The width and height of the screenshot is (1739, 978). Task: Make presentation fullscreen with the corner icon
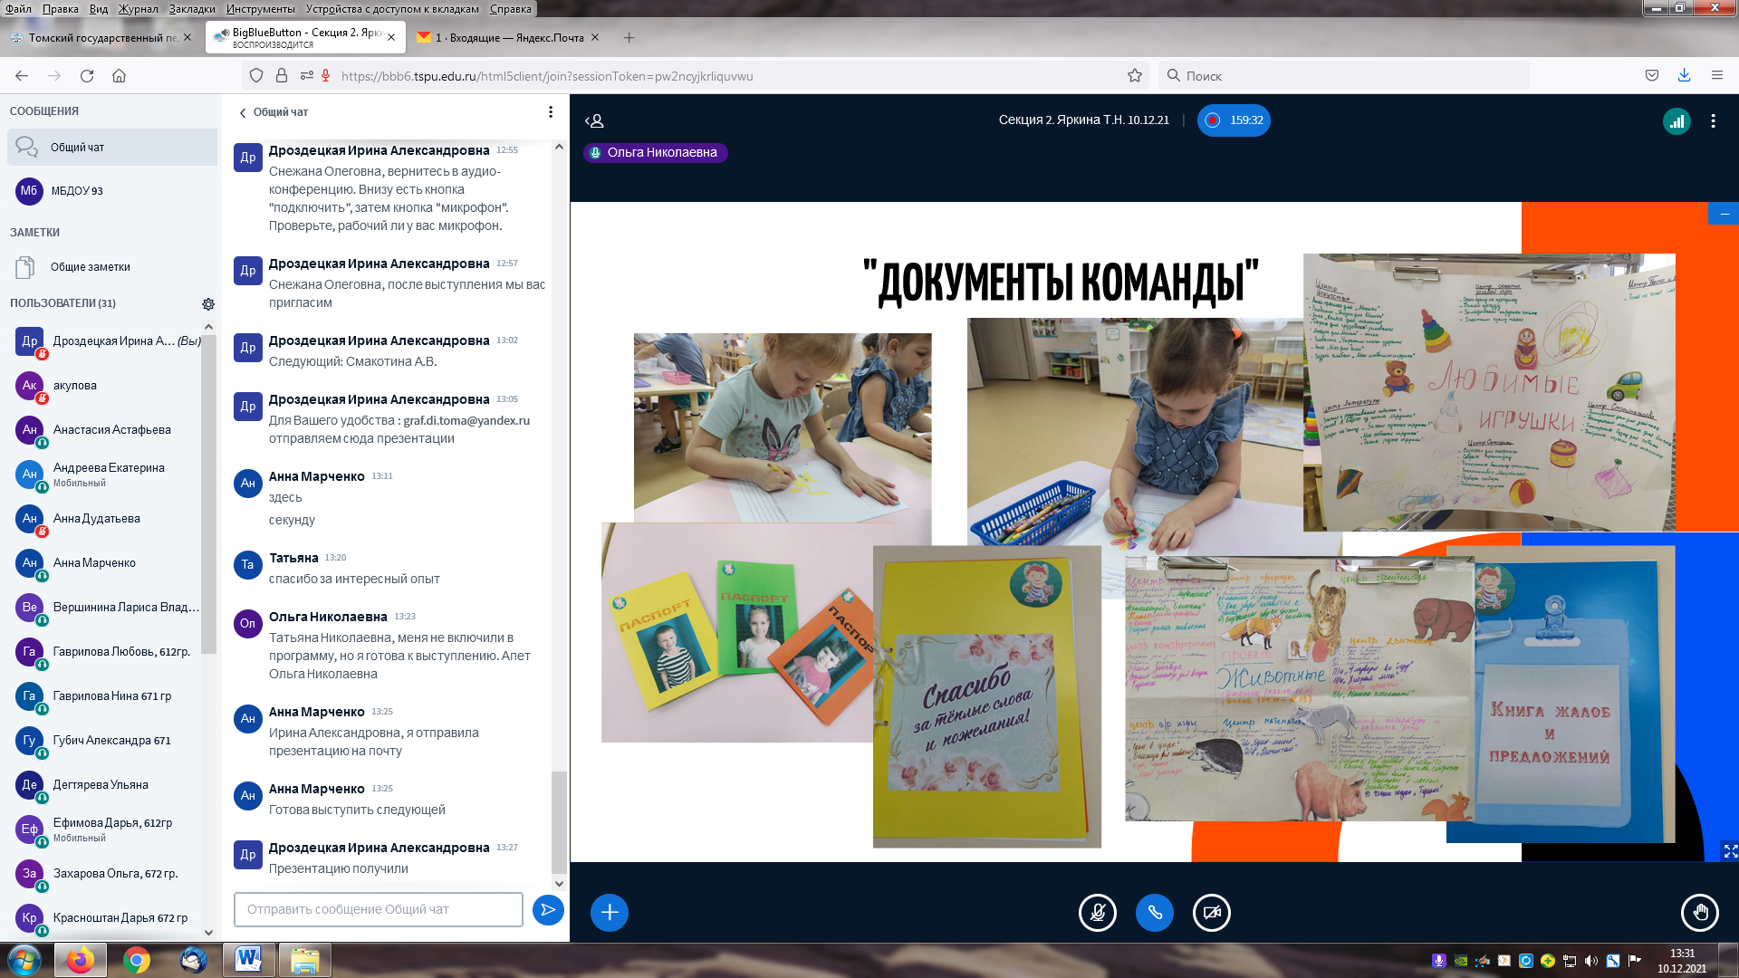pyautogui.click(x=1730, y=851)
